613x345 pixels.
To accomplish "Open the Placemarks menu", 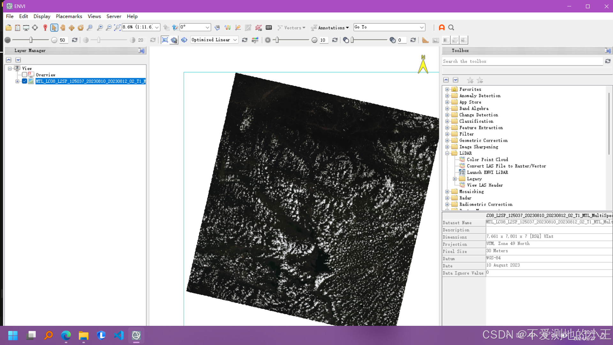I will [x=69, y=16].
